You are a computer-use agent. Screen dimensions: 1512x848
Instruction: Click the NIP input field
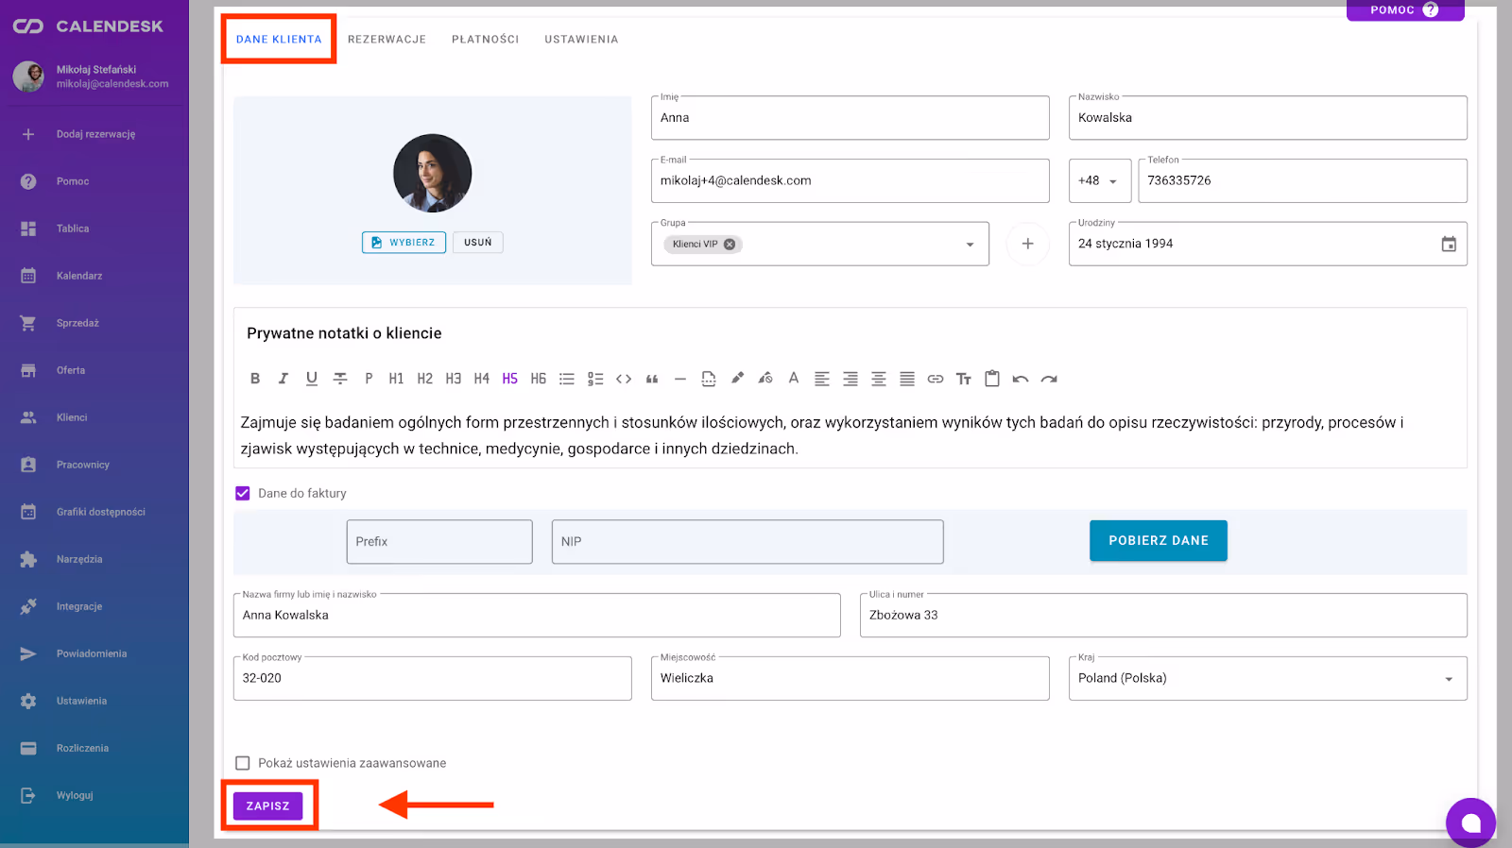pyautogui.click(x=747, y=542)
